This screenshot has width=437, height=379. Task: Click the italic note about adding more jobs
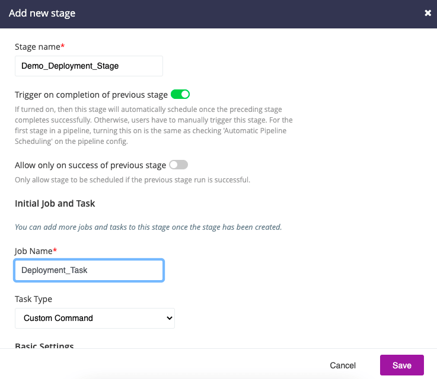click(148, 227)
